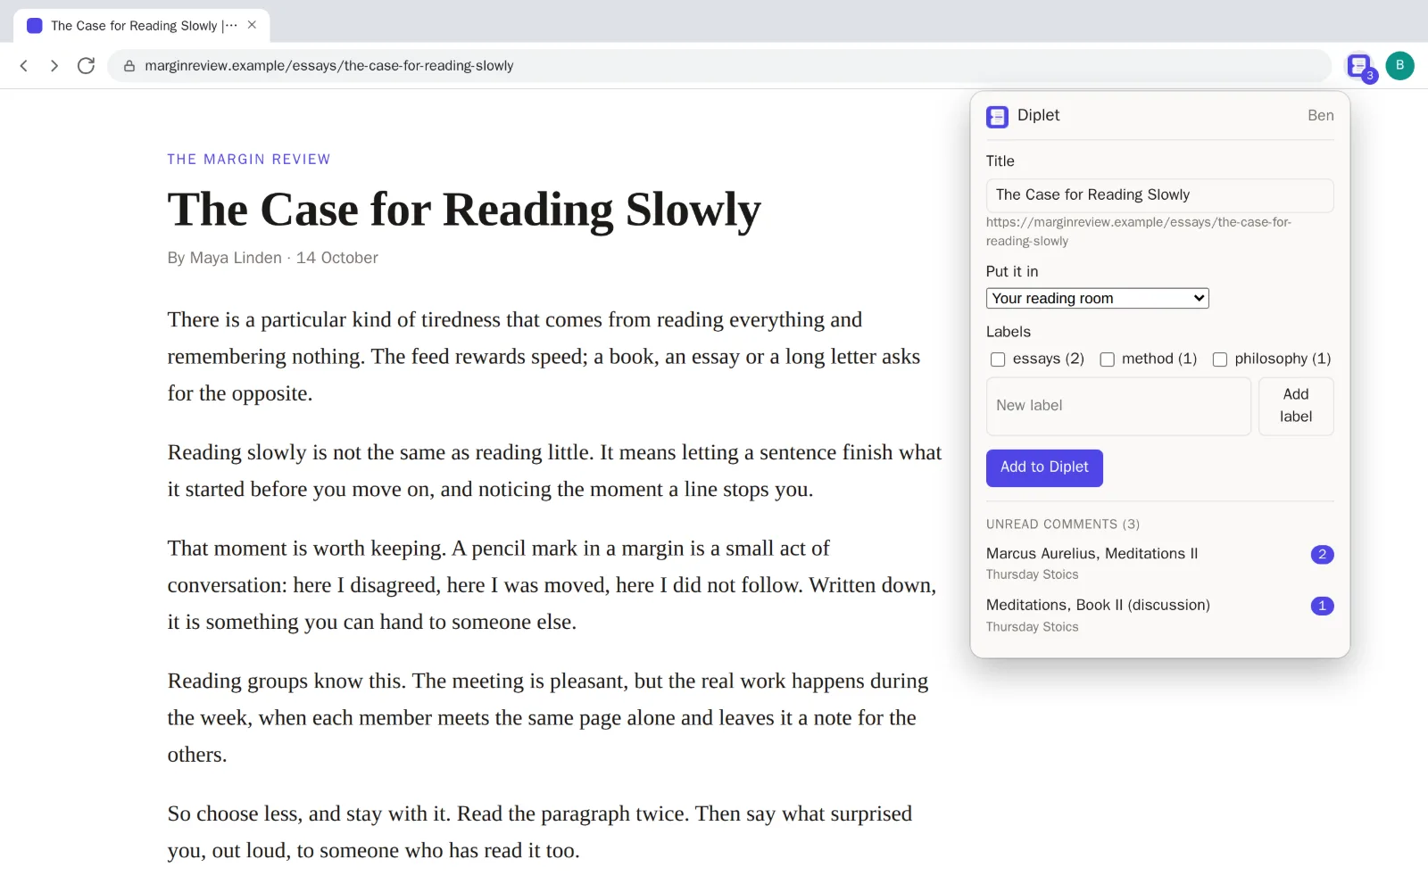The image size is (1428, 892).
Task: Open the Put it in dropdown
Action: tap(1098, 299)
